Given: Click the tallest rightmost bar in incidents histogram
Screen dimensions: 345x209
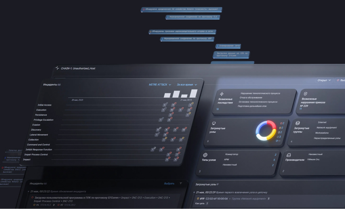Looking at the screenshot, I should click(194, 93).
